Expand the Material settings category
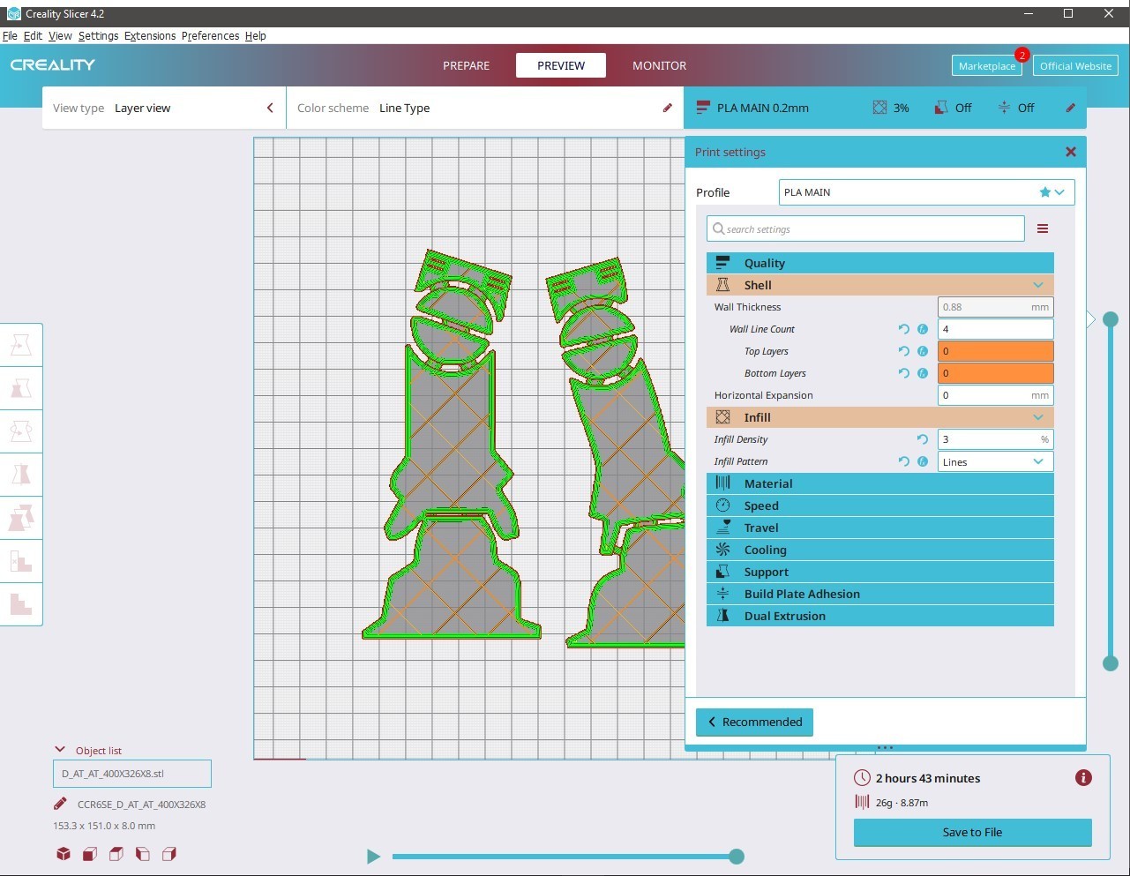The width and height of the screenshot is (1130, 876). pyautogui.click(x=880, y=483)
